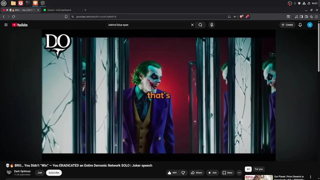The height and width of the screenshot is (180, 320).
Task: Open YouTube notifications bell
Action: [x=300, y=25]
